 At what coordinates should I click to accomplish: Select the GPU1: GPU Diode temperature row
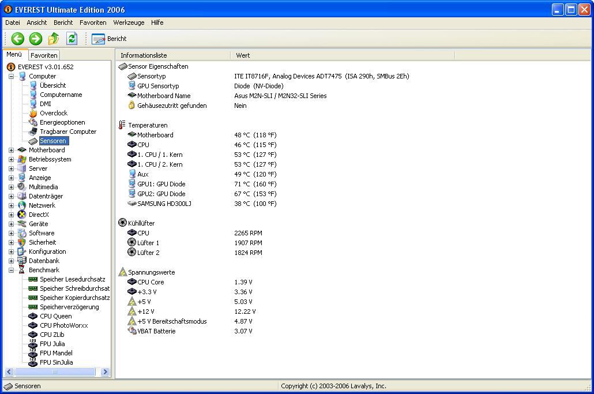pos(202,184)
